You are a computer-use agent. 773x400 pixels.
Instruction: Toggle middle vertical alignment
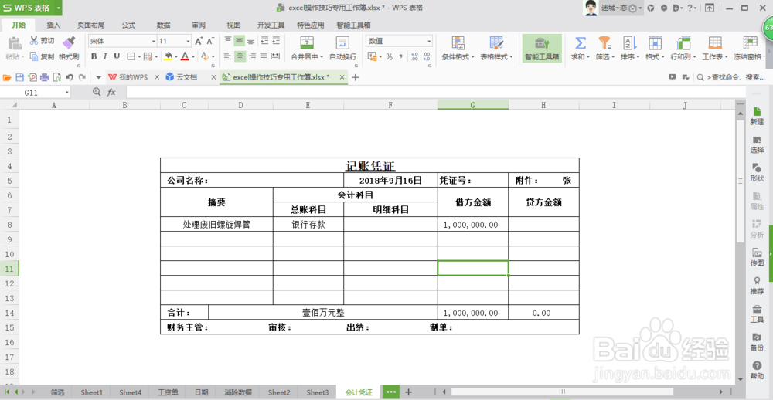click(239, 40)
